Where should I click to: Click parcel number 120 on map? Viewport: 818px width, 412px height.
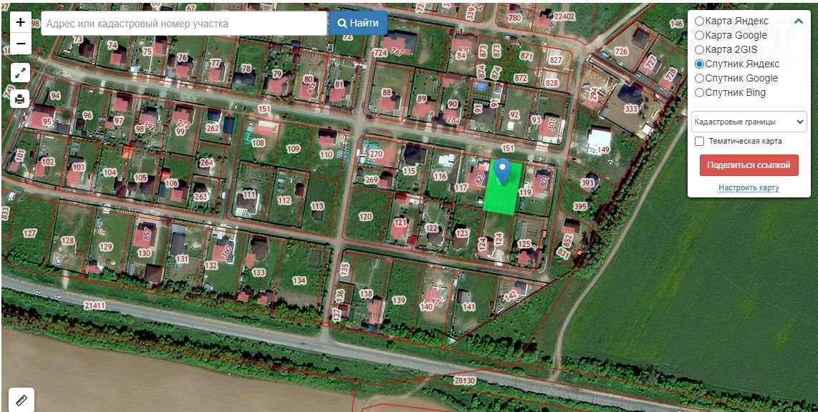pos(366,216)
